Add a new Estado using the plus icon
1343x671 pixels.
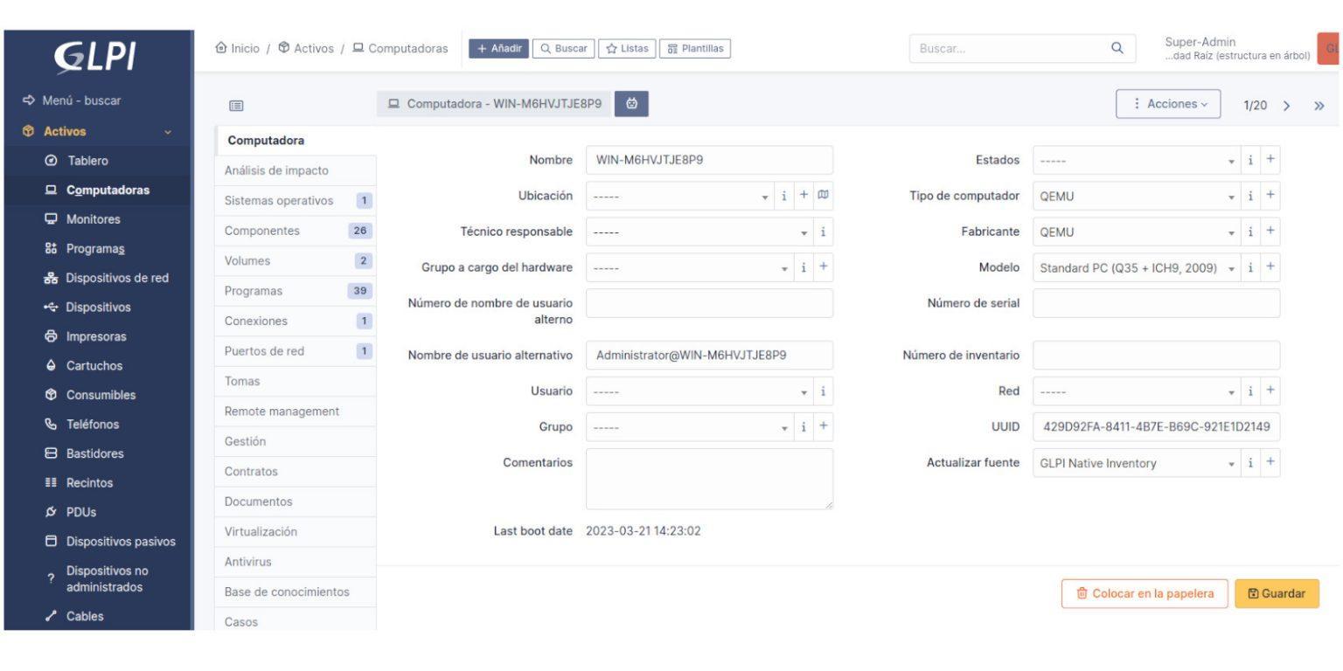[1269, 160]
